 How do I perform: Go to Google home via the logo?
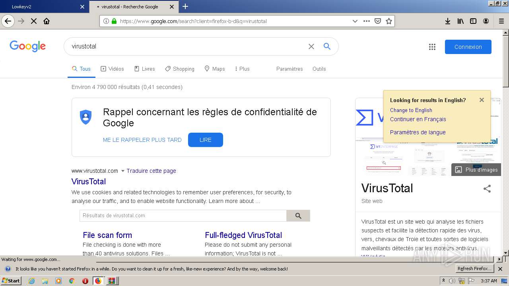[27, 46]
